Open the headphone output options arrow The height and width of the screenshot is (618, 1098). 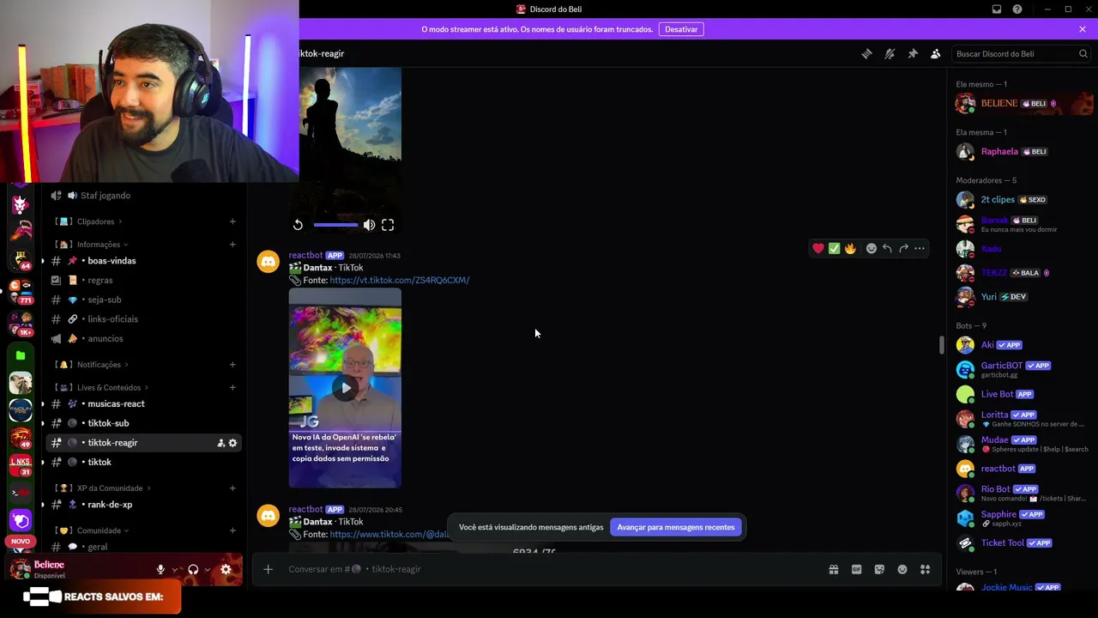click(x=208, y=569)
